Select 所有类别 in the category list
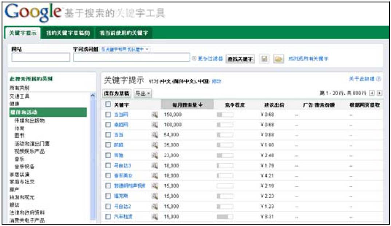 tap(19, 88)
